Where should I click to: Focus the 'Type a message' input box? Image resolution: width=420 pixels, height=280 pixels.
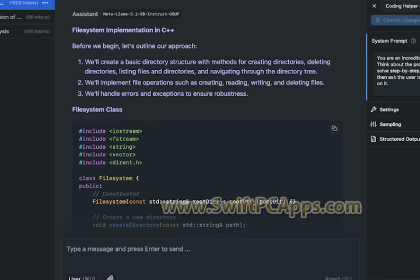tap(210, 249)
